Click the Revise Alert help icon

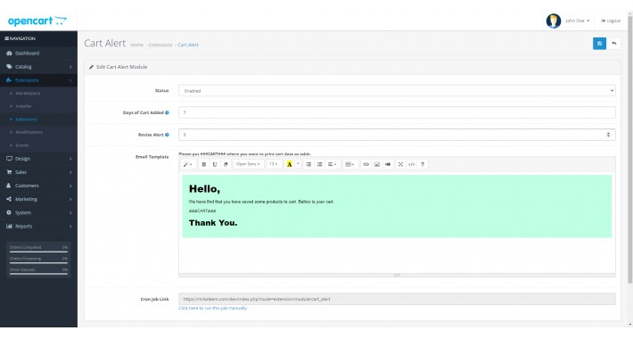click(167, 135)
